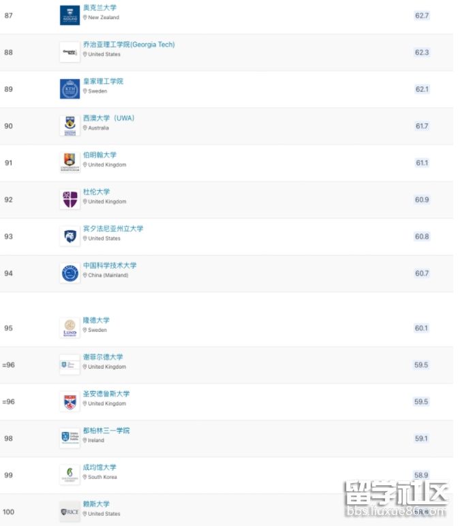This screenshot has height=526, width=458.
Task: Open the 成均馆大学 link
Action: click(x=100, y=467)
